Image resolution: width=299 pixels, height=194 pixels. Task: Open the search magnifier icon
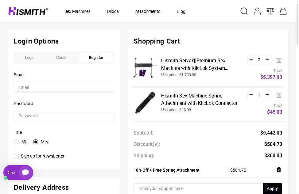coord(244,11)
